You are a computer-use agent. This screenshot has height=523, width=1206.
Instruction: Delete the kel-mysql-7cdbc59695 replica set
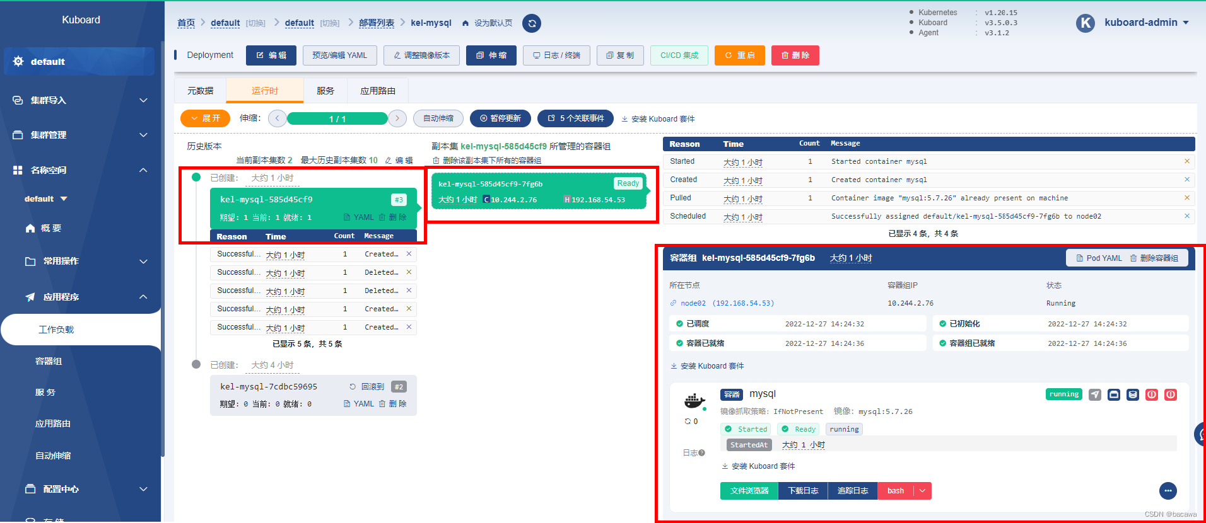392,404
